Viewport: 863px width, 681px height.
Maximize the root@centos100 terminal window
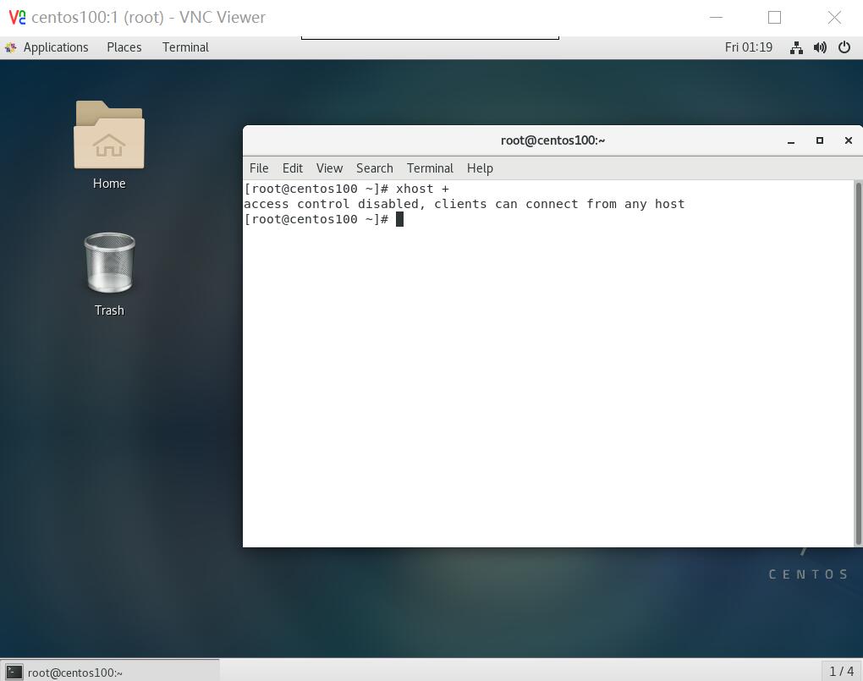820,141
